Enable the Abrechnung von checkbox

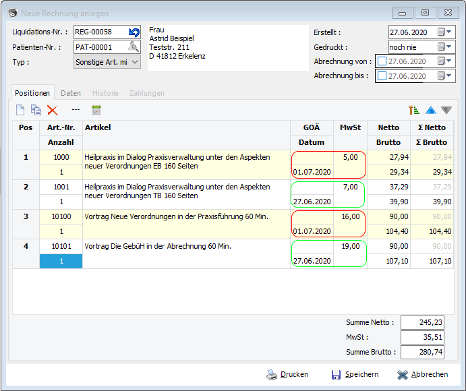tap(382, 61)
